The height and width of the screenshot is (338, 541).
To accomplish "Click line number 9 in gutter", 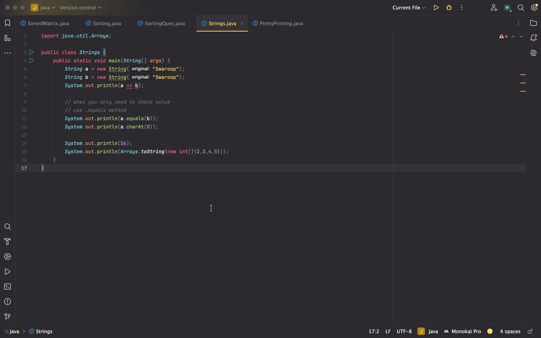I will coord(25,102).
